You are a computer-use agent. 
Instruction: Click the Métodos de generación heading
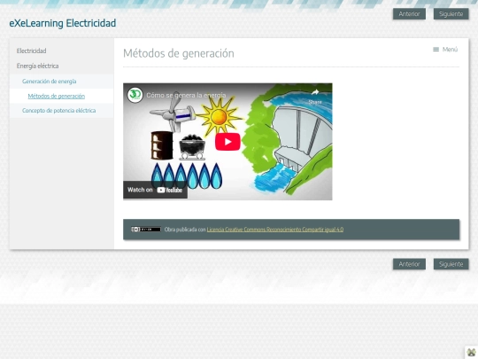click(x=179, y=53)
